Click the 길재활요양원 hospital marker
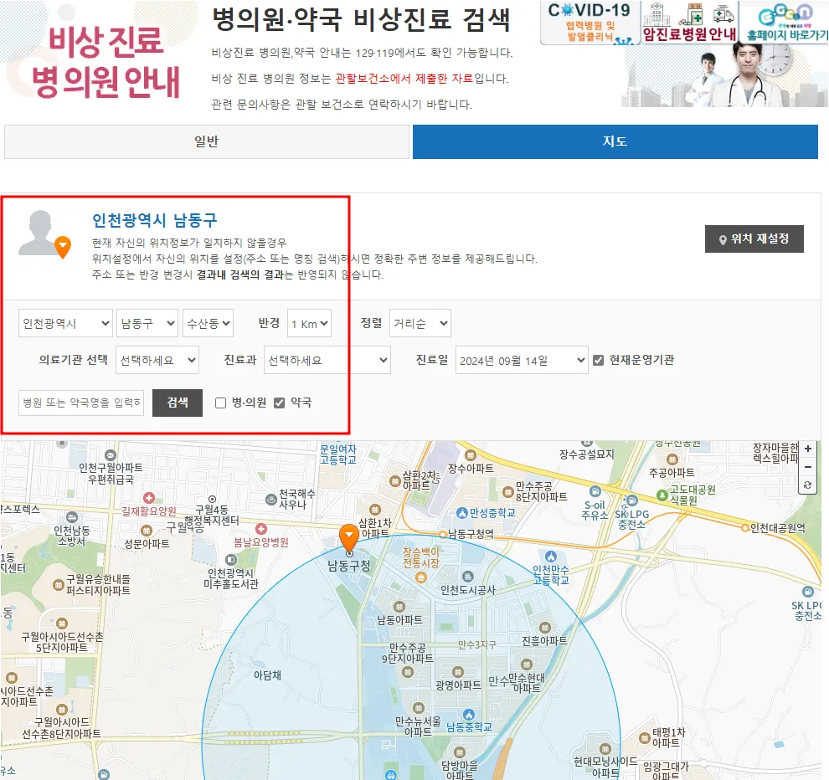 149,498
